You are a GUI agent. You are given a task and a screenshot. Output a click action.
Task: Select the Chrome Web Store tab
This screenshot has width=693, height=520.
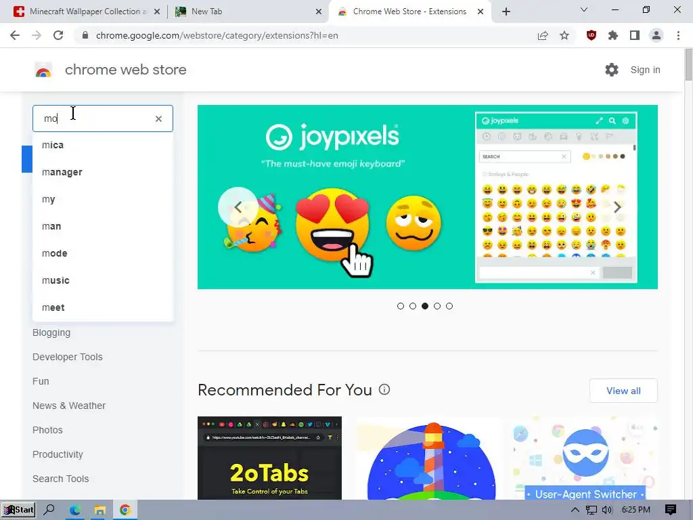click(x=409, y=12)
